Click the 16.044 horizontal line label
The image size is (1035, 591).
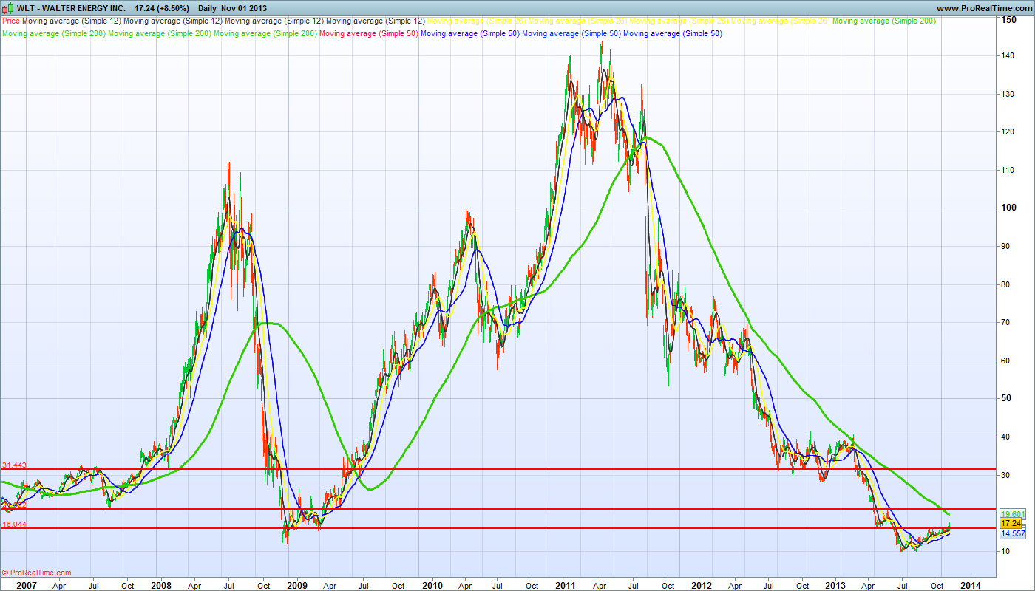tap(14, 524)
